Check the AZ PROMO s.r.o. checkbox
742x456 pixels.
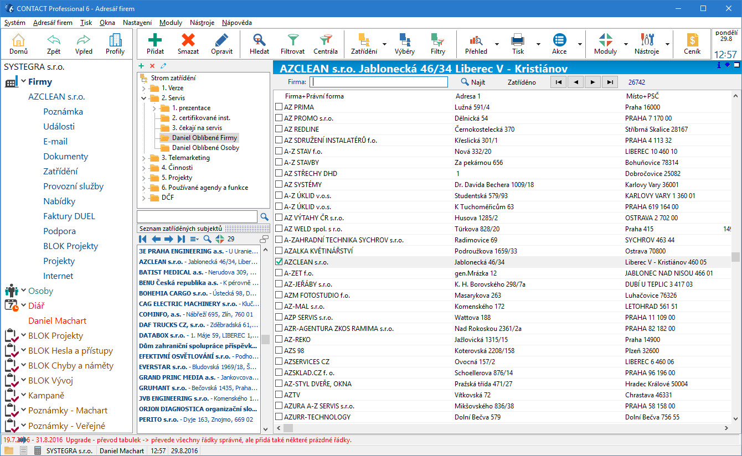[x=279, y=118]
